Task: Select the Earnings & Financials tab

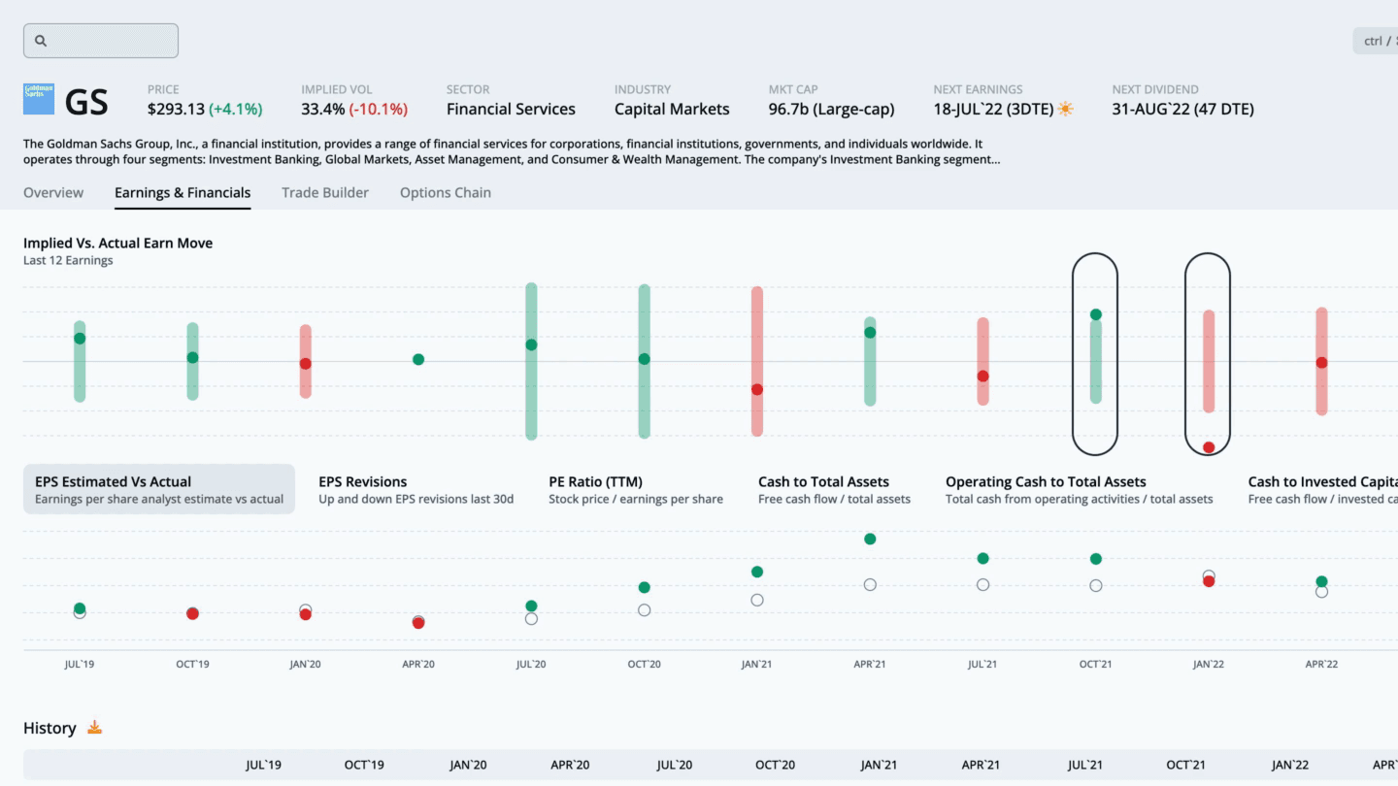Action: pyautogui.click(x=183, y=192)
